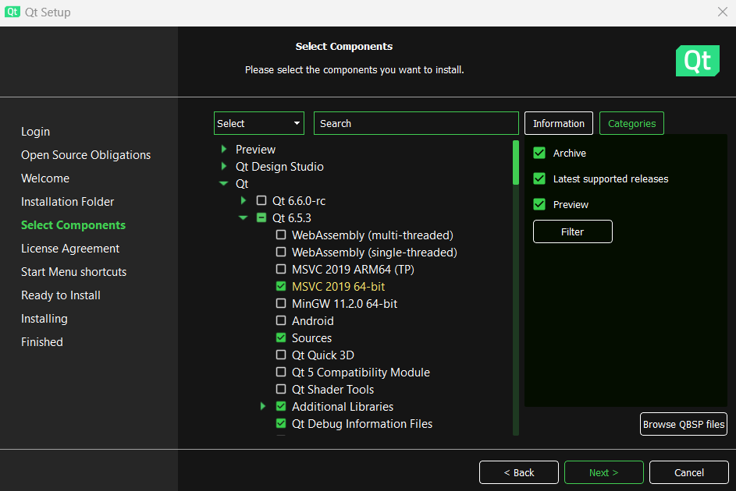This screenshot has width=736, height=491.
Task: Enable the MinGW 11.2.0 64-bit checkbox
Action: click(281, 304)
